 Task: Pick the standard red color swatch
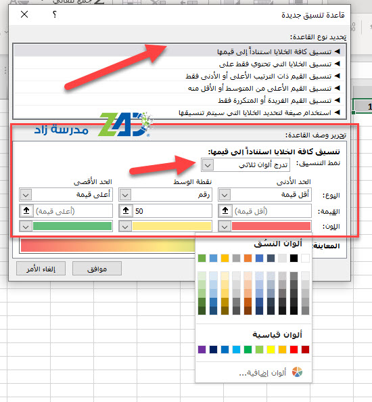(294, 349)
